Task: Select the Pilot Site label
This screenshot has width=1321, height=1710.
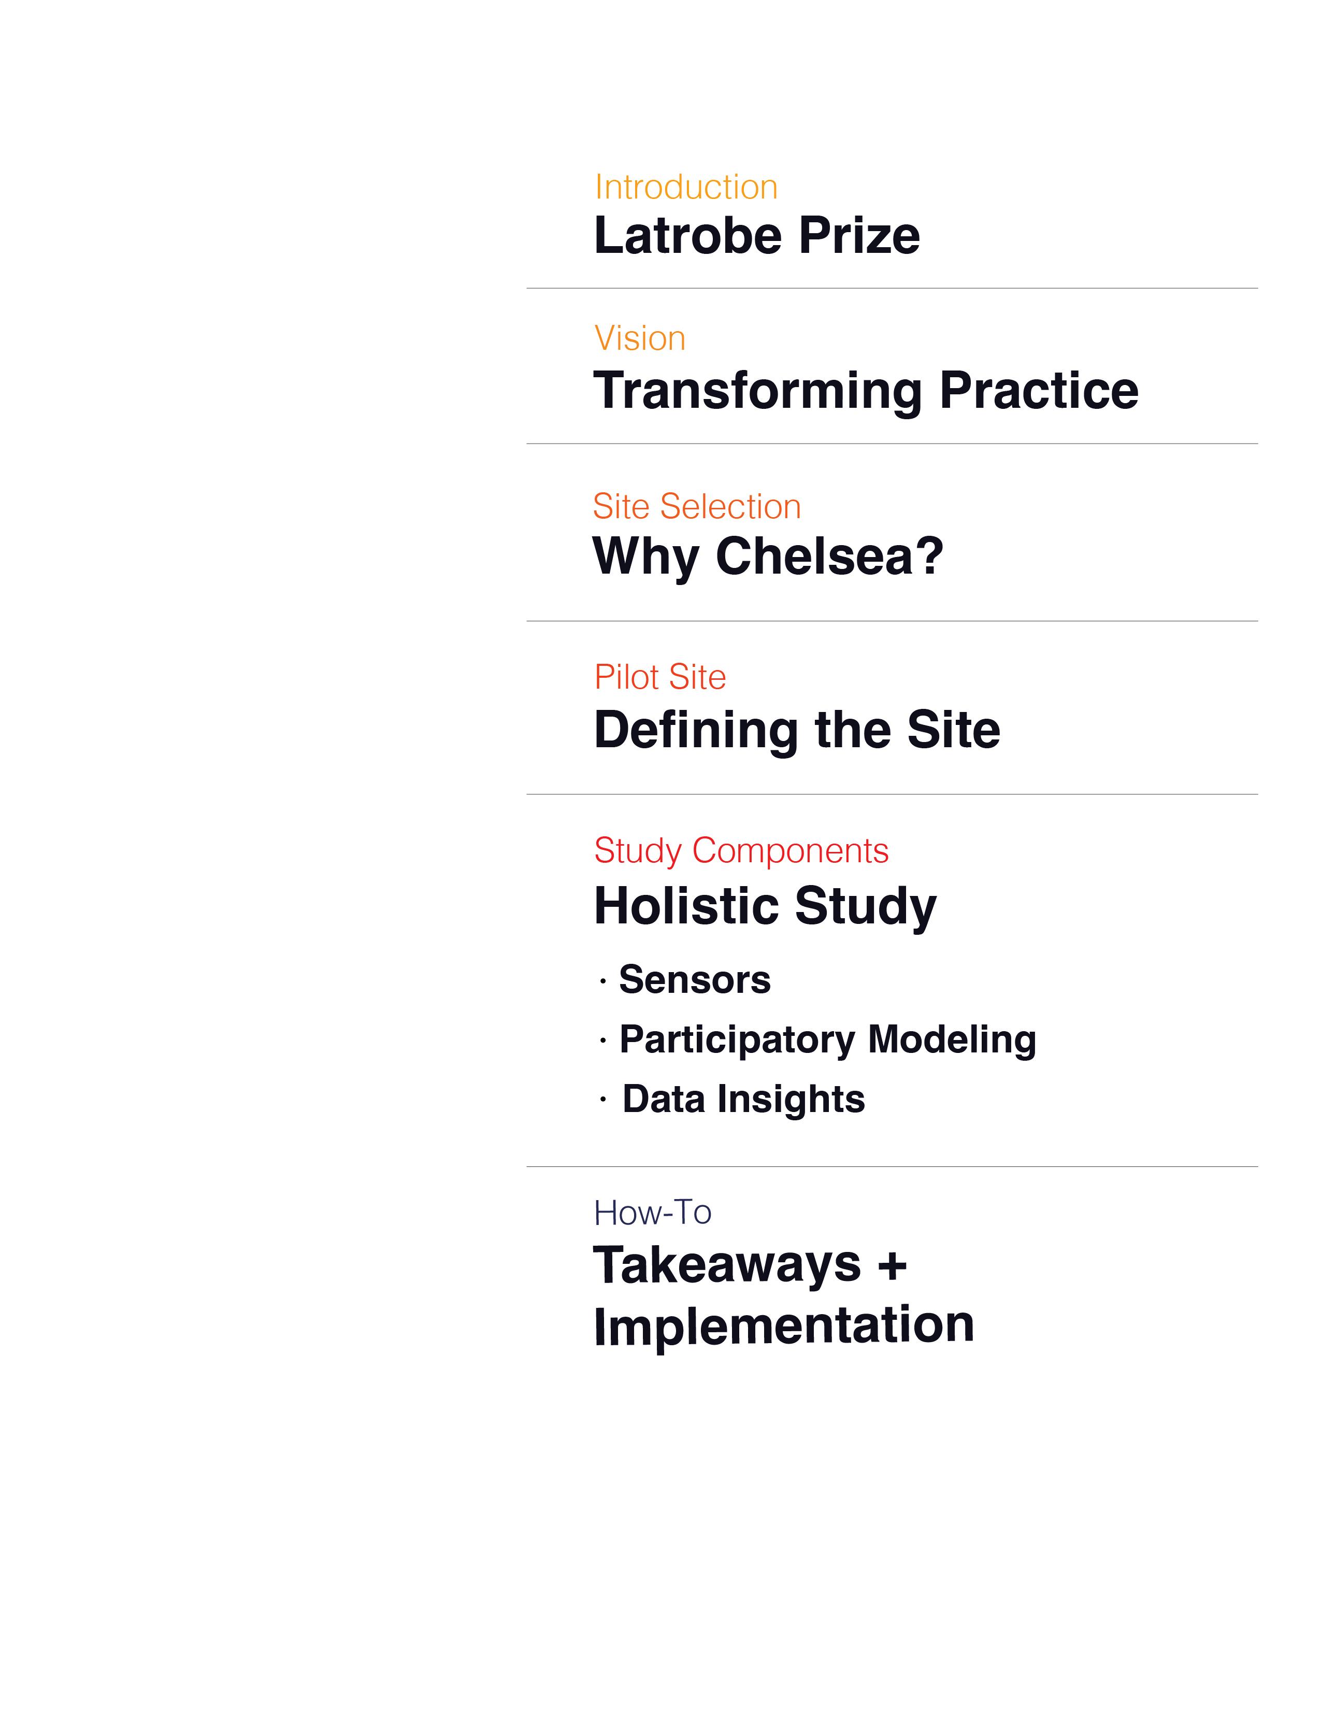Action: click(659, 677)
